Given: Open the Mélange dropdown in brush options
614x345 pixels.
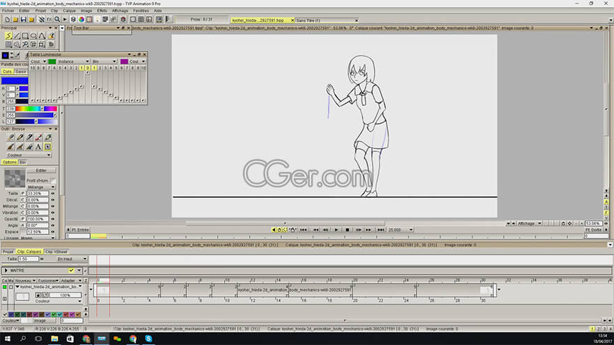Looking at the screenshot, I should [x=41, y=187].
